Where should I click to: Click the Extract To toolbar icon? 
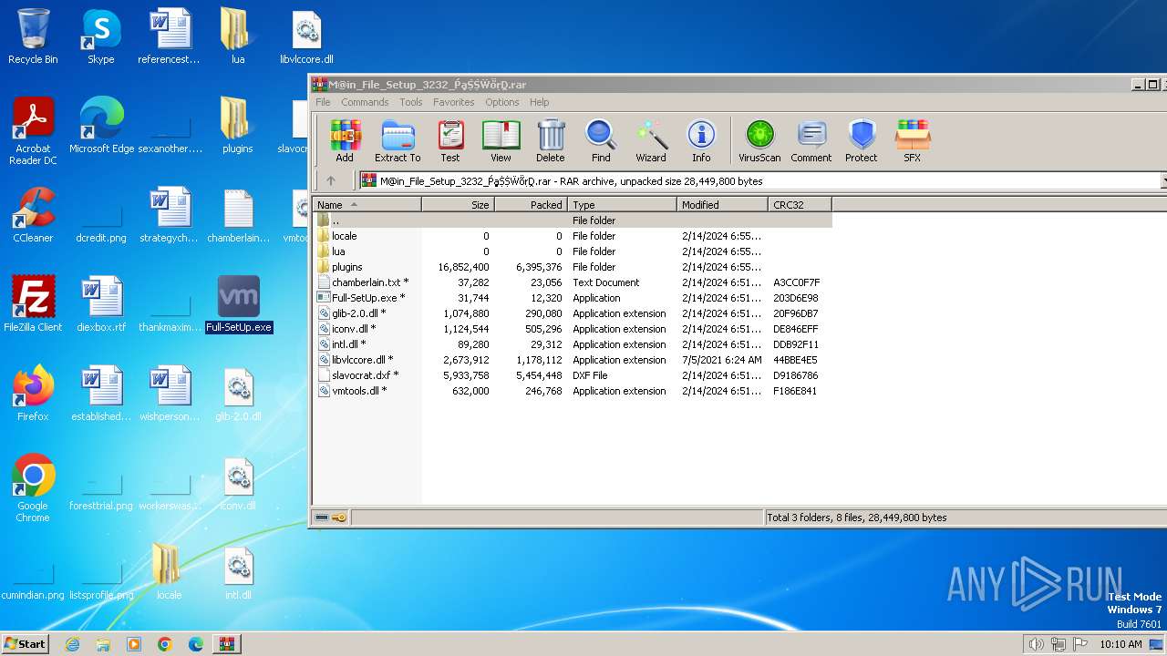[x=398, y=141]
